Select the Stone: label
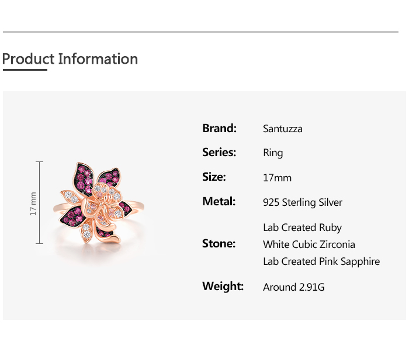This screenshot has width=409, height=355. [219, 244]
